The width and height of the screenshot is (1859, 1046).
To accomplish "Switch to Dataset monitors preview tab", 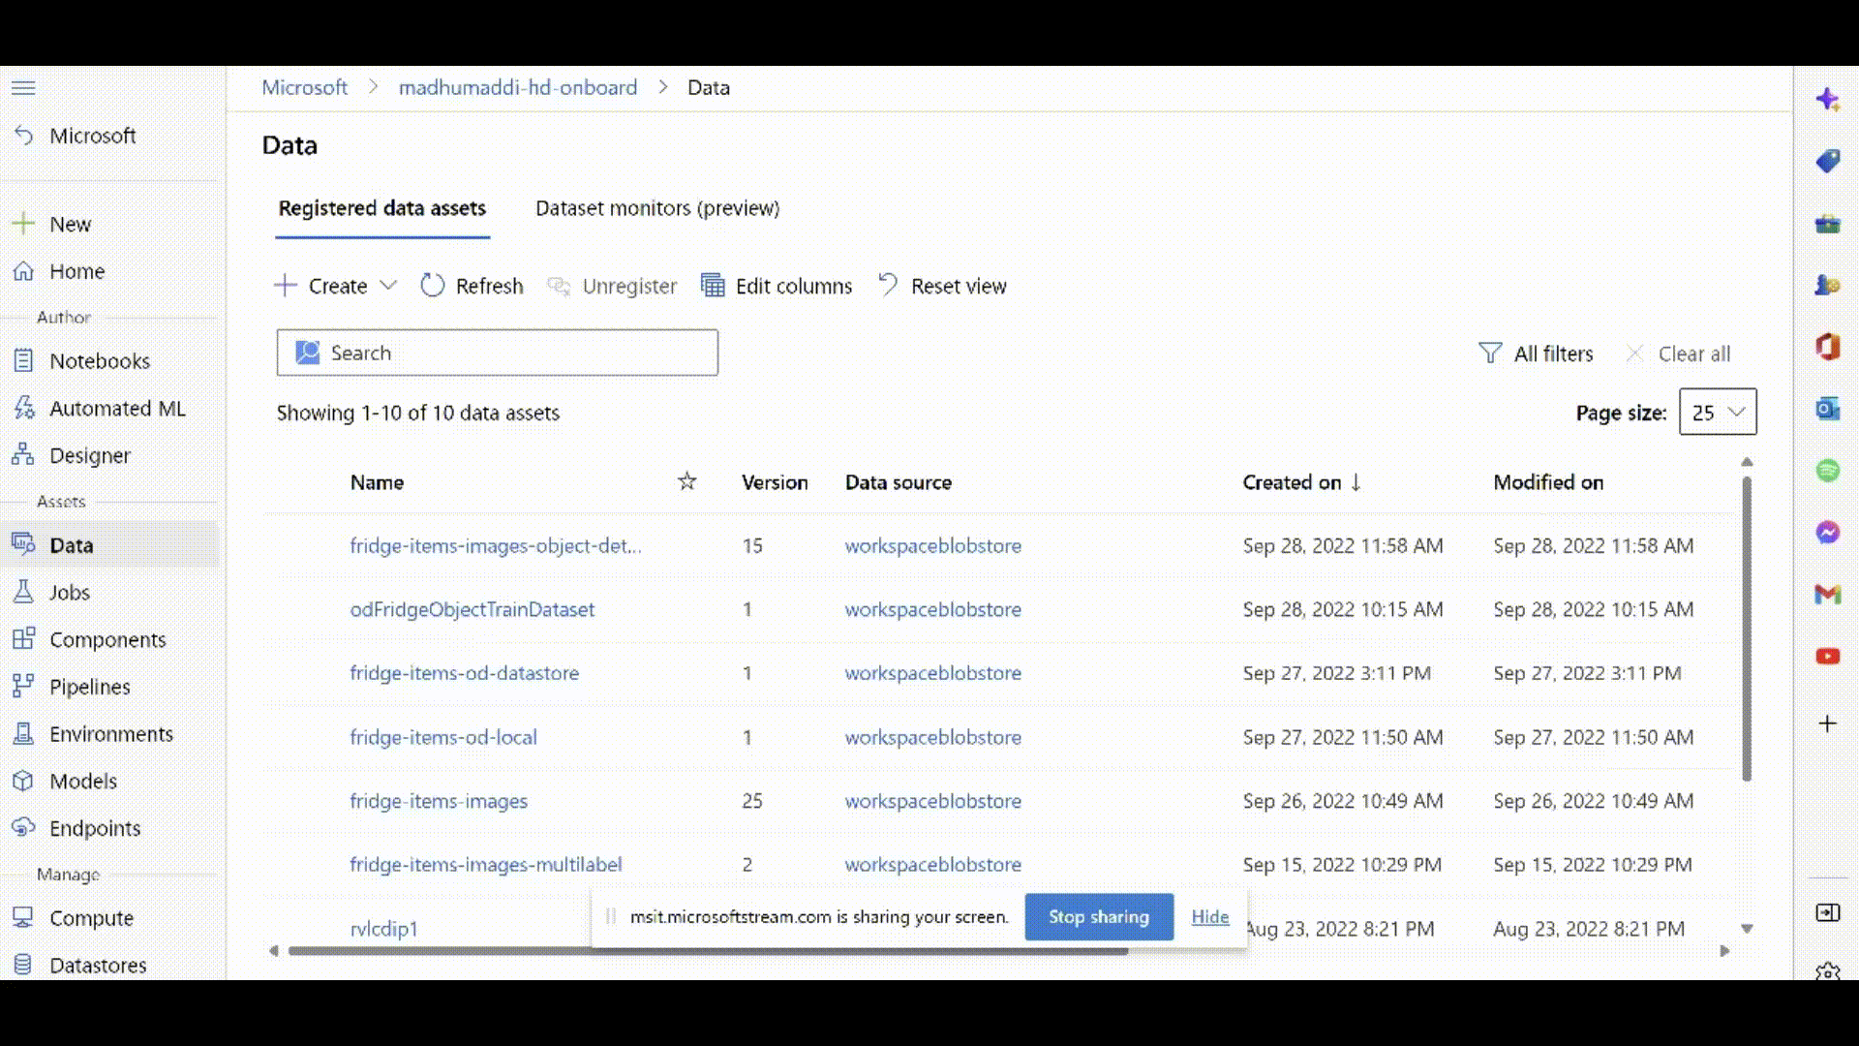I will pyautogui.click(x=657, y=208).
